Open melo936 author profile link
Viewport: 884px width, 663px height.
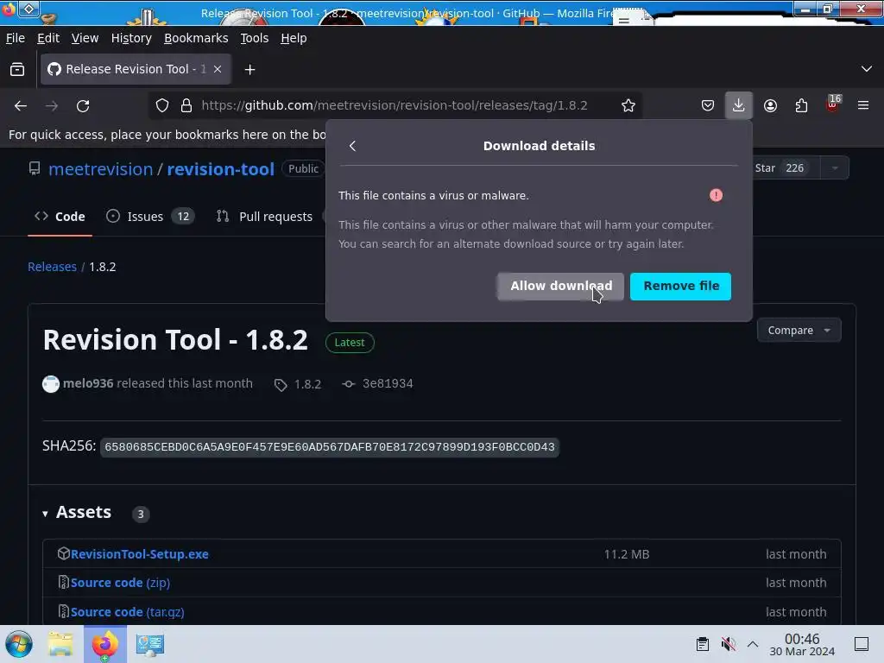tap(88, 383)
